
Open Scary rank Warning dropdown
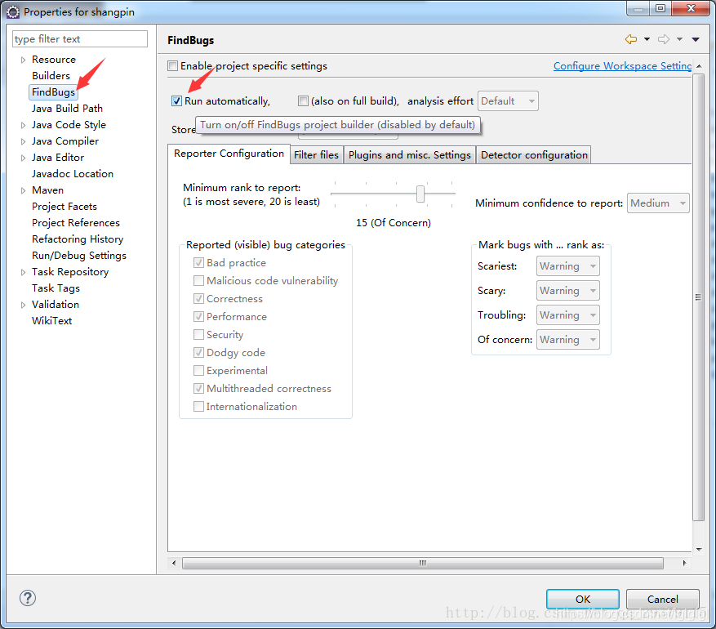click(567, 291)
